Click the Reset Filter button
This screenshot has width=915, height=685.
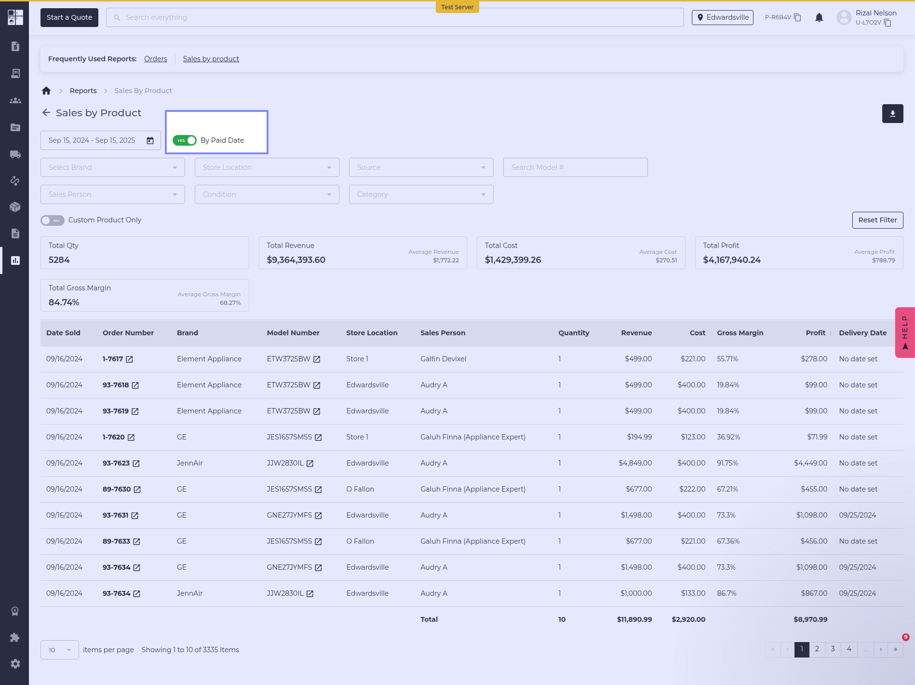click(877, 220)
